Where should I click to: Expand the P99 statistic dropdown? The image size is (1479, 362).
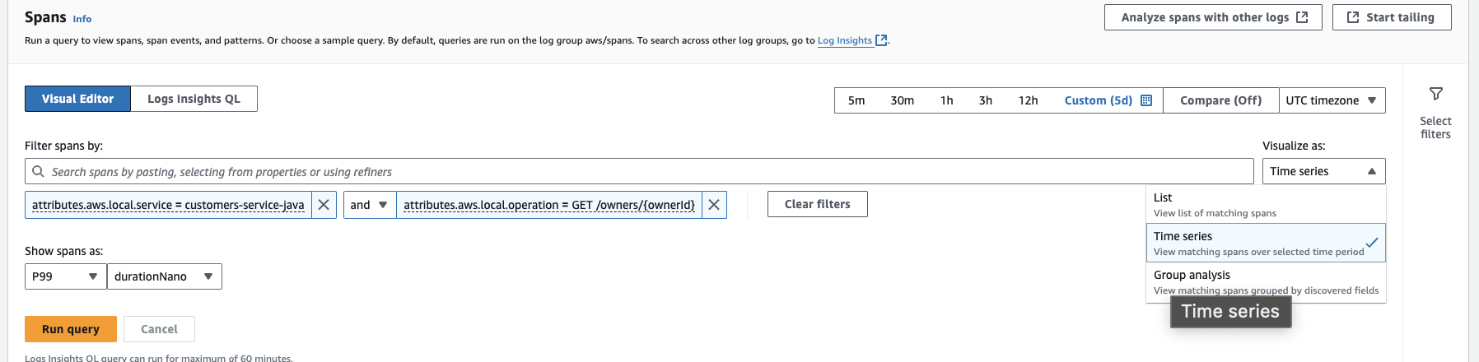(x=65, y=276)
